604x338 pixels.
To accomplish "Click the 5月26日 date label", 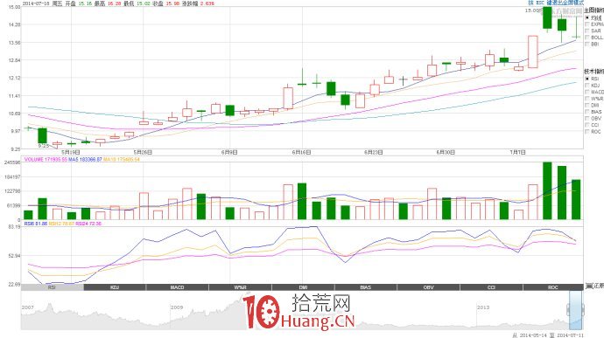I will pyautogui.click(x=143, y=153).
